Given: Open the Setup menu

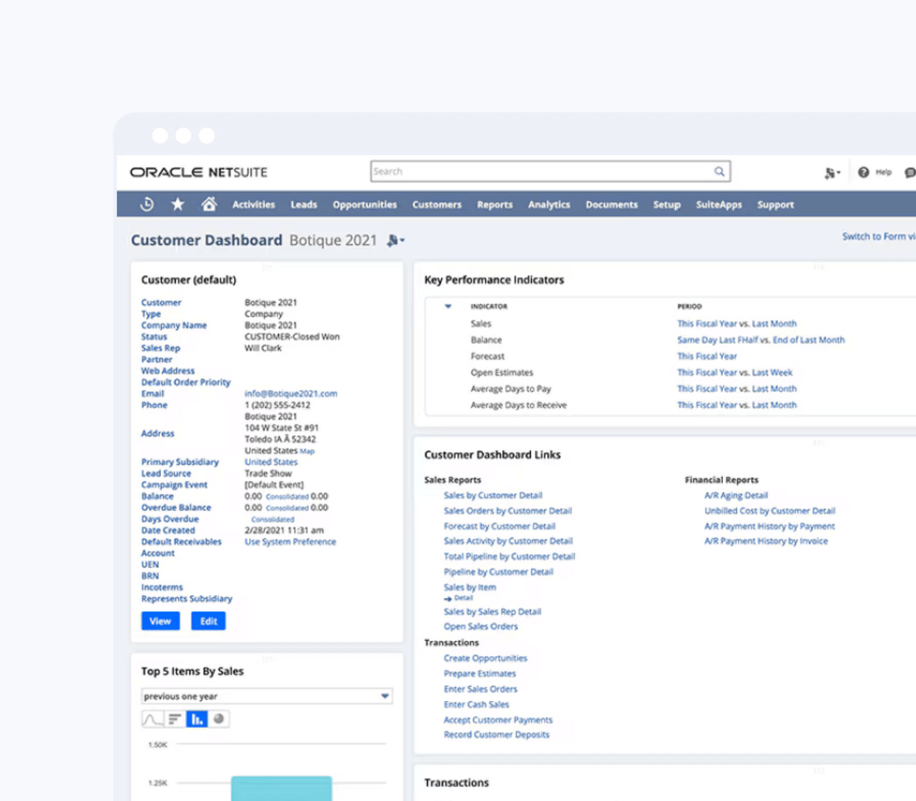Looking at the screenshot, I should coord(667,204).
